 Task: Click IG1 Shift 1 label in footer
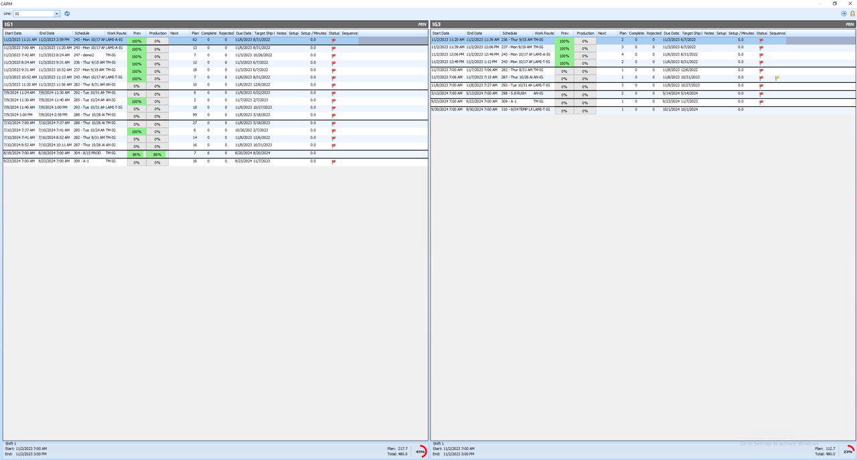(11, 443)
